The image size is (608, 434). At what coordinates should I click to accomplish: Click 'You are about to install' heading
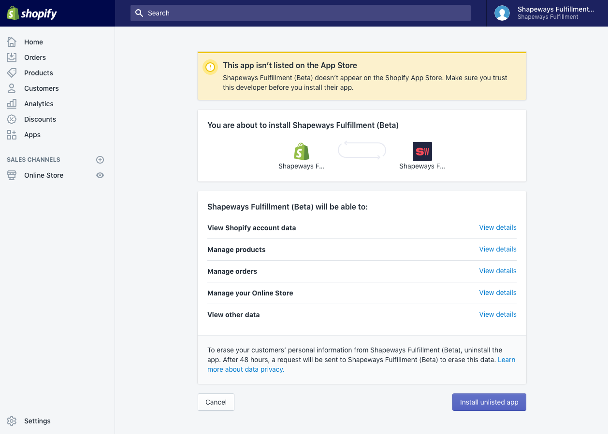[x=303, y=125]
